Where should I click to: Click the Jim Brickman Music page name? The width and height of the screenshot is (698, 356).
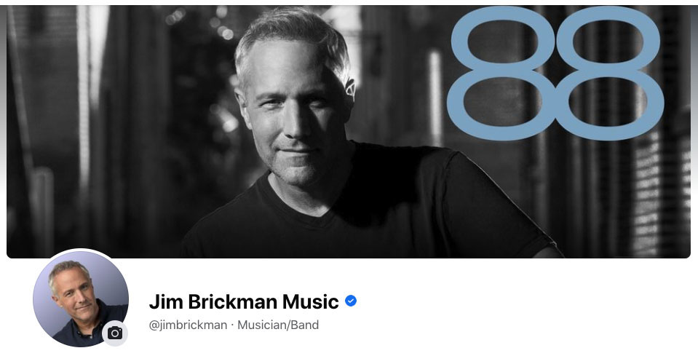(244, 301)
